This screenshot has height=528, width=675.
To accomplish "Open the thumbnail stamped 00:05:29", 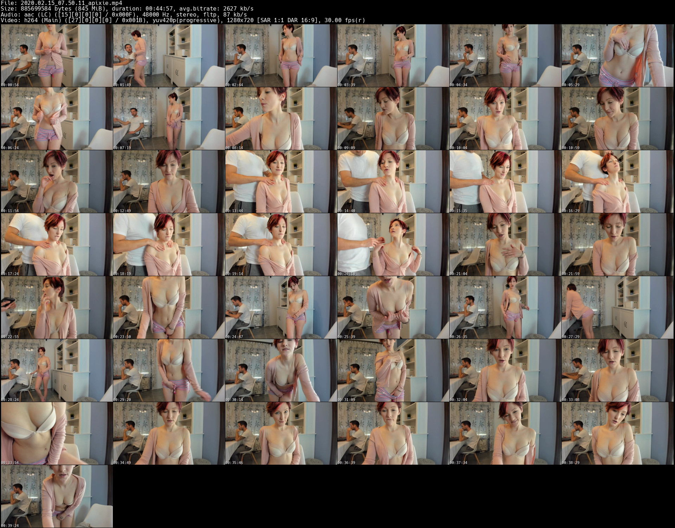I will point(617,56).
